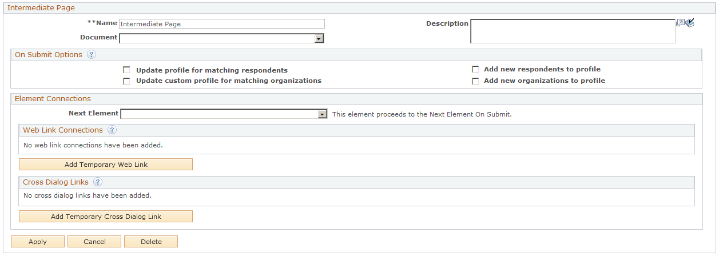This screenshot has height=256, width=719.
Task: Click Add Temporary Web Link button
Action: point(106,165)
